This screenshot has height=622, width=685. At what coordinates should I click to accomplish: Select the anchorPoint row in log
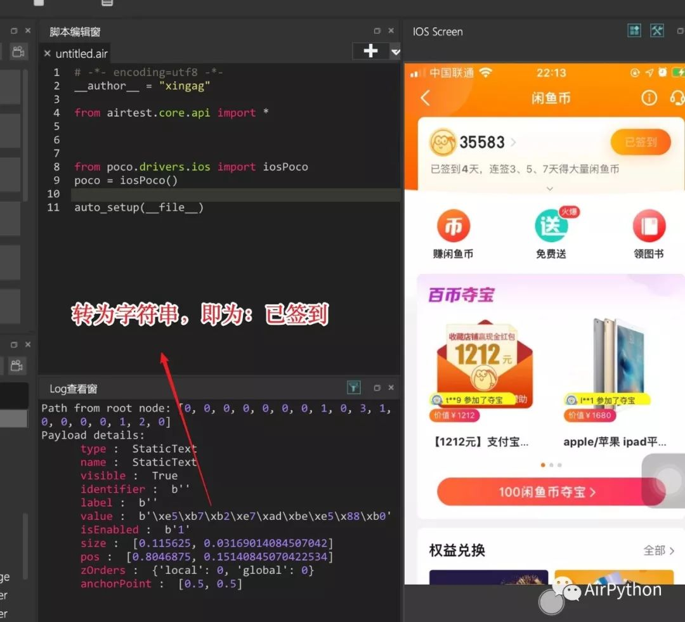(161, 584)
